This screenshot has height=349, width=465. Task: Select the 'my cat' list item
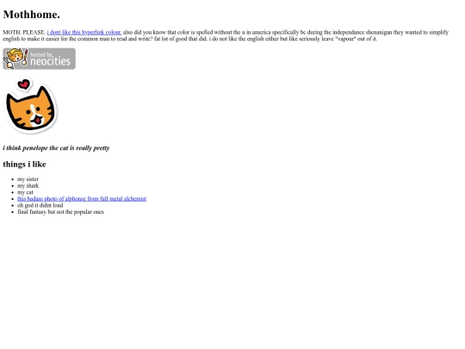[x=25, y=192]
